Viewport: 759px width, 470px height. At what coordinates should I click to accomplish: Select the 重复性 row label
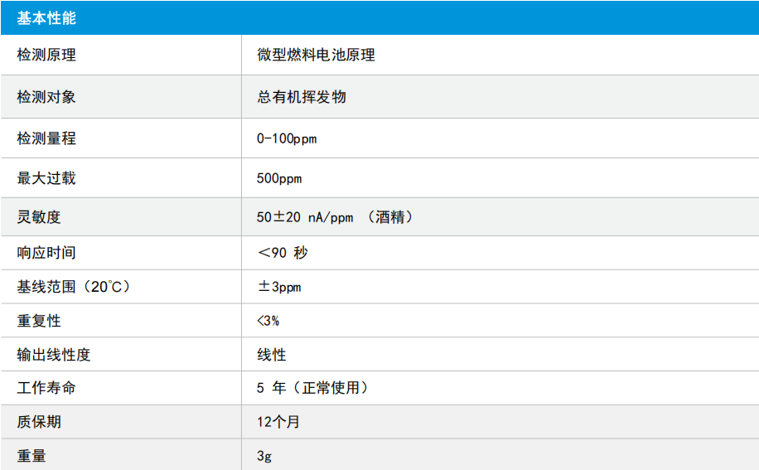[x=39, y=321]
